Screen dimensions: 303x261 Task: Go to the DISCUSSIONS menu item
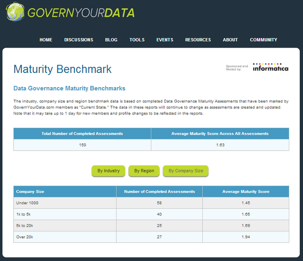(x=79, y=40)
